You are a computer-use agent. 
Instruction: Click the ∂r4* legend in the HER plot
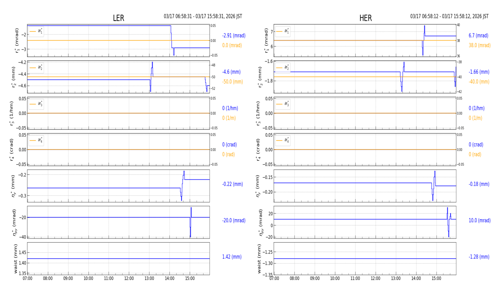282,141
